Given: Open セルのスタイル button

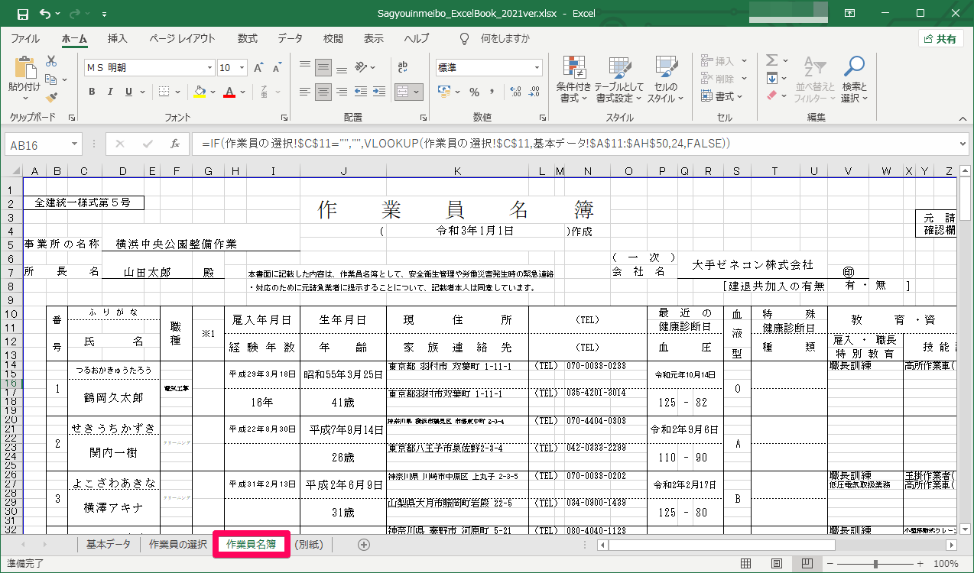Looking at the screenshot, I should 665,79.
